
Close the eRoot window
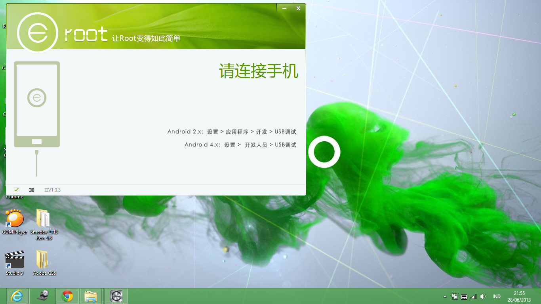tap(298, 8)
